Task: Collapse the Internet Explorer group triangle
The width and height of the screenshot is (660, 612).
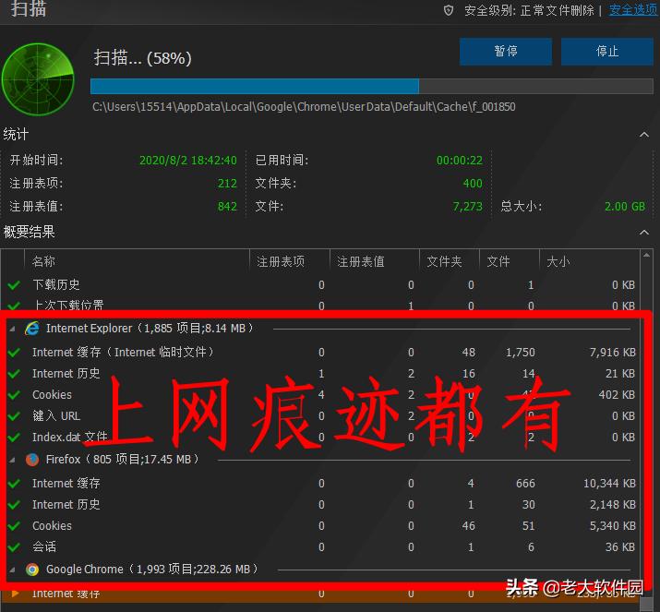Action: coord(12,329)
